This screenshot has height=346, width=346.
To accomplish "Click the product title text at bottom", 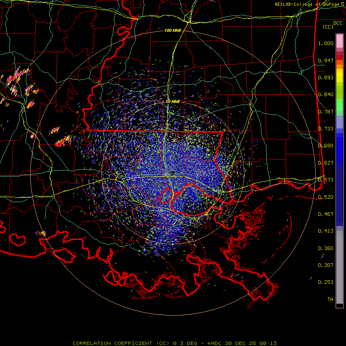I will (x=175, y=343).
